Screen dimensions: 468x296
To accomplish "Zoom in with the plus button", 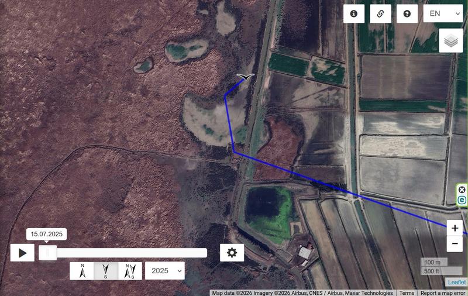I will tap(455, 228).
